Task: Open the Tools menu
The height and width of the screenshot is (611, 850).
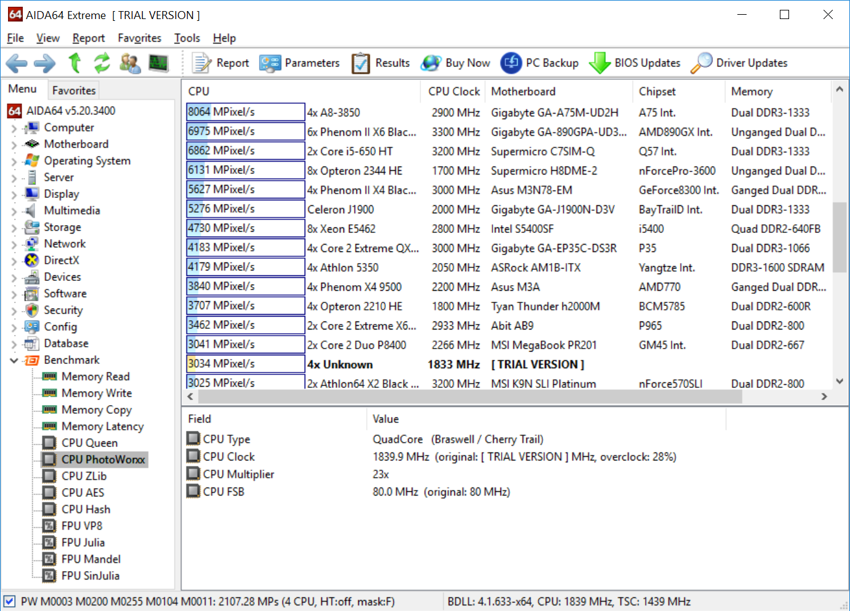Action: [186, 38]
